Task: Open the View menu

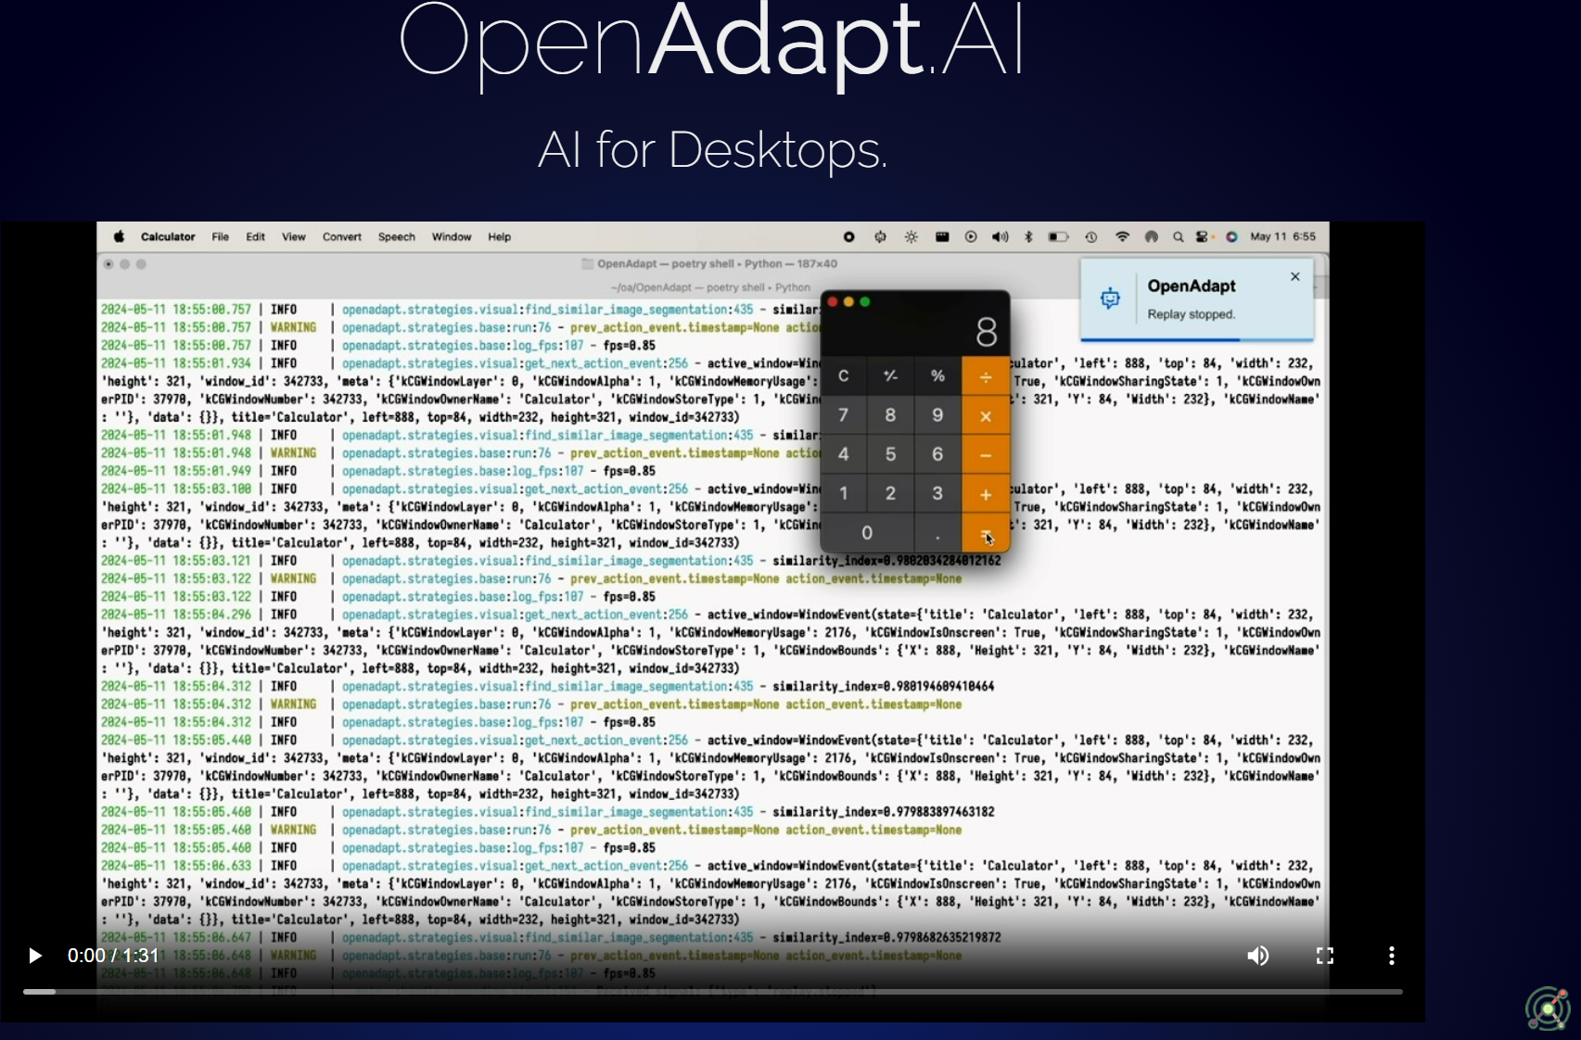Action: (294, 237)
